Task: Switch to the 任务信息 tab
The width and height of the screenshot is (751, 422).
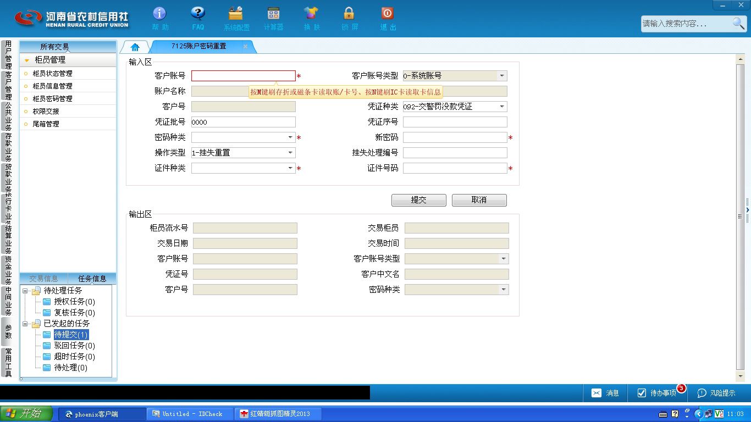Action: coord(92,279)
